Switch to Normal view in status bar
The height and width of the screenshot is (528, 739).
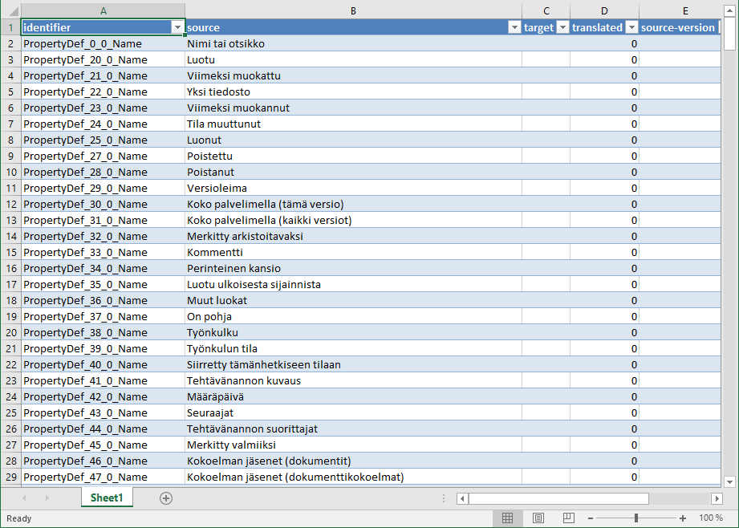[x=507, y=518]
